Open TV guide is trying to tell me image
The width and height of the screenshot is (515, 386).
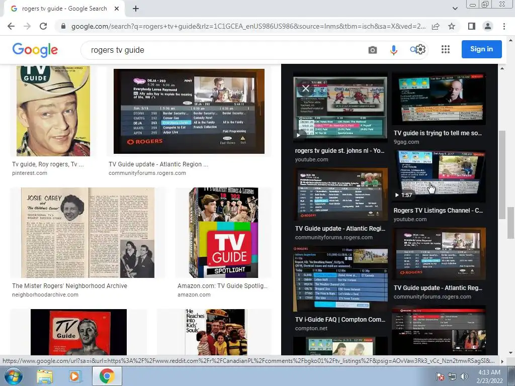(x=439, y=99)
